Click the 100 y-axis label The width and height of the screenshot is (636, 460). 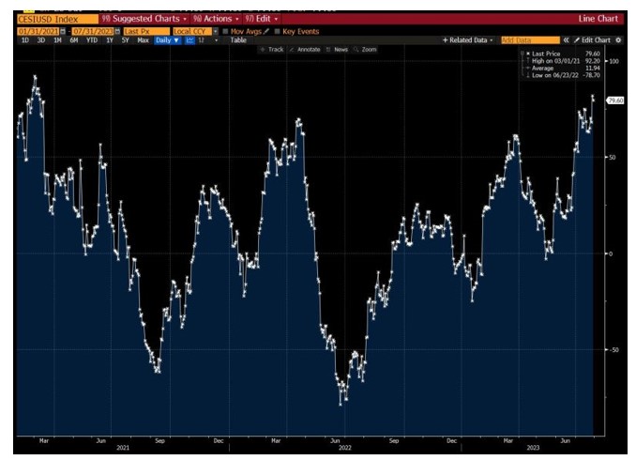point(614,61)
